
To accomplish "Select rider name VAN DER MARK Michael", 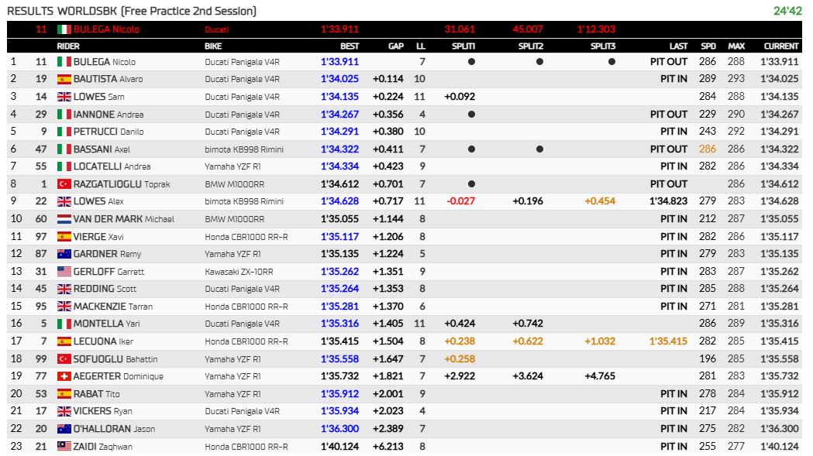I will (x=123, y=219).
